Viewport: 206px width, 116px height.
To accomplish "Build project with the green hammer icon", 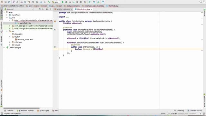I will click(x=49, y=2).
